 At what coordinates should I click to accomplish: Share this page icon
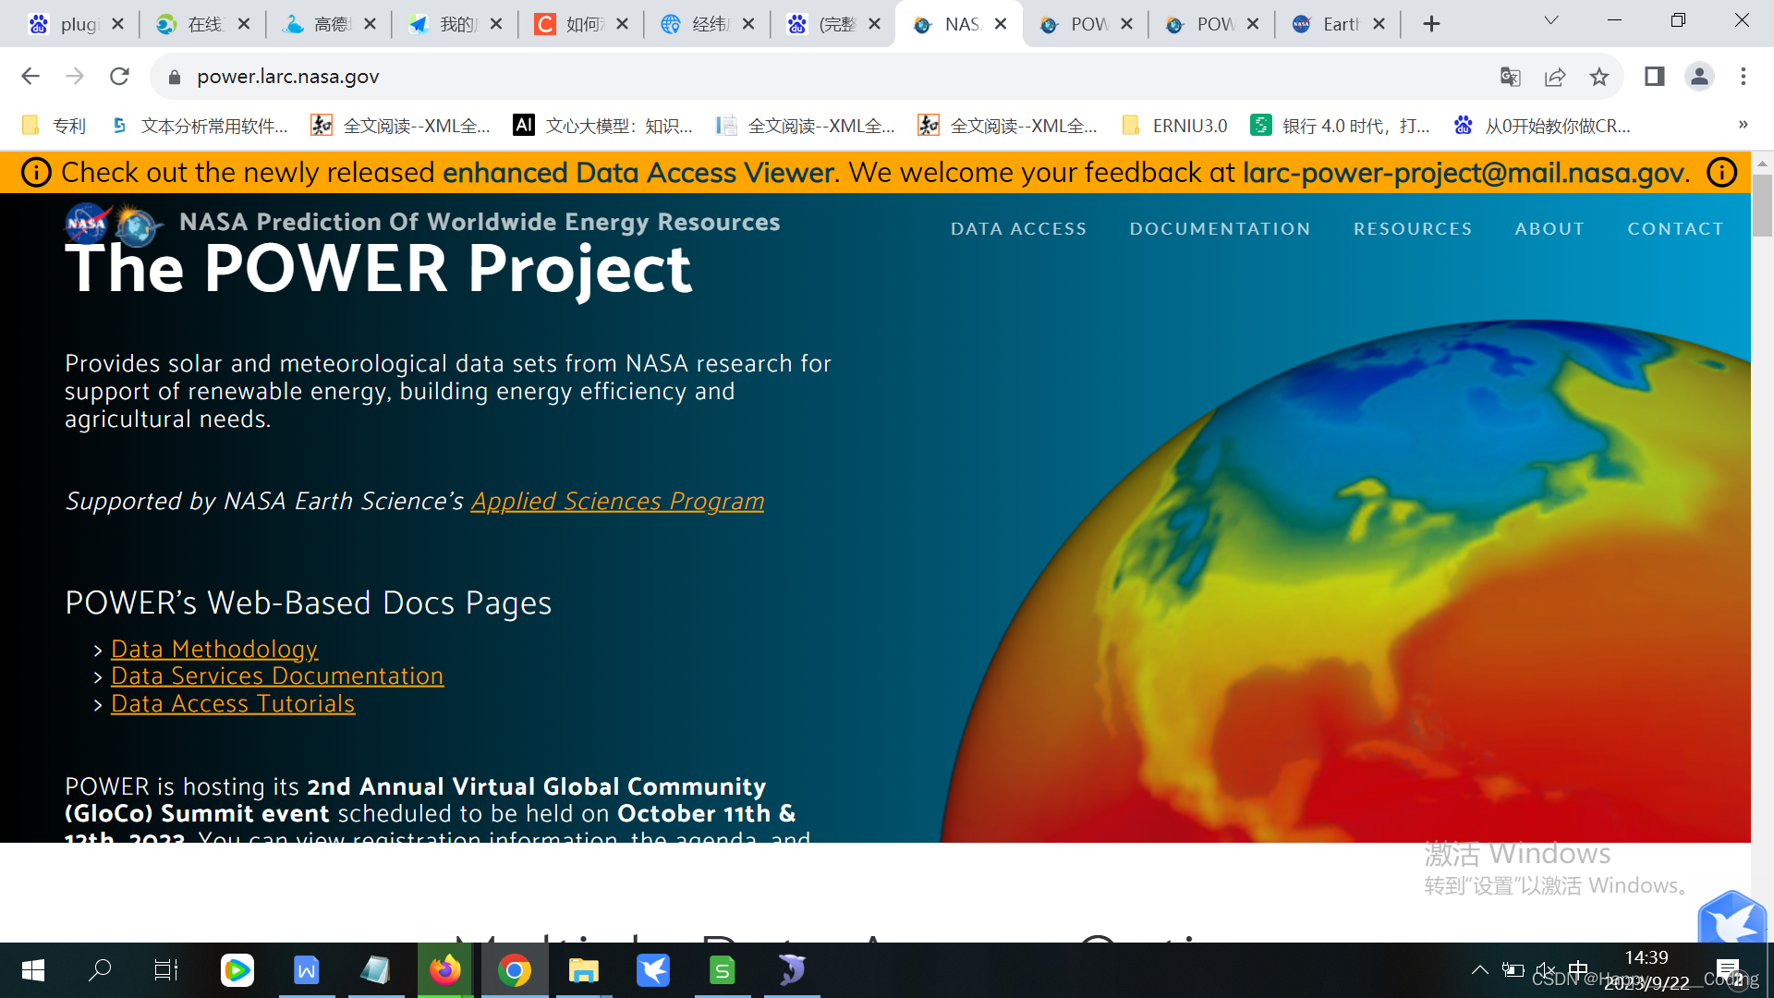1555,77
